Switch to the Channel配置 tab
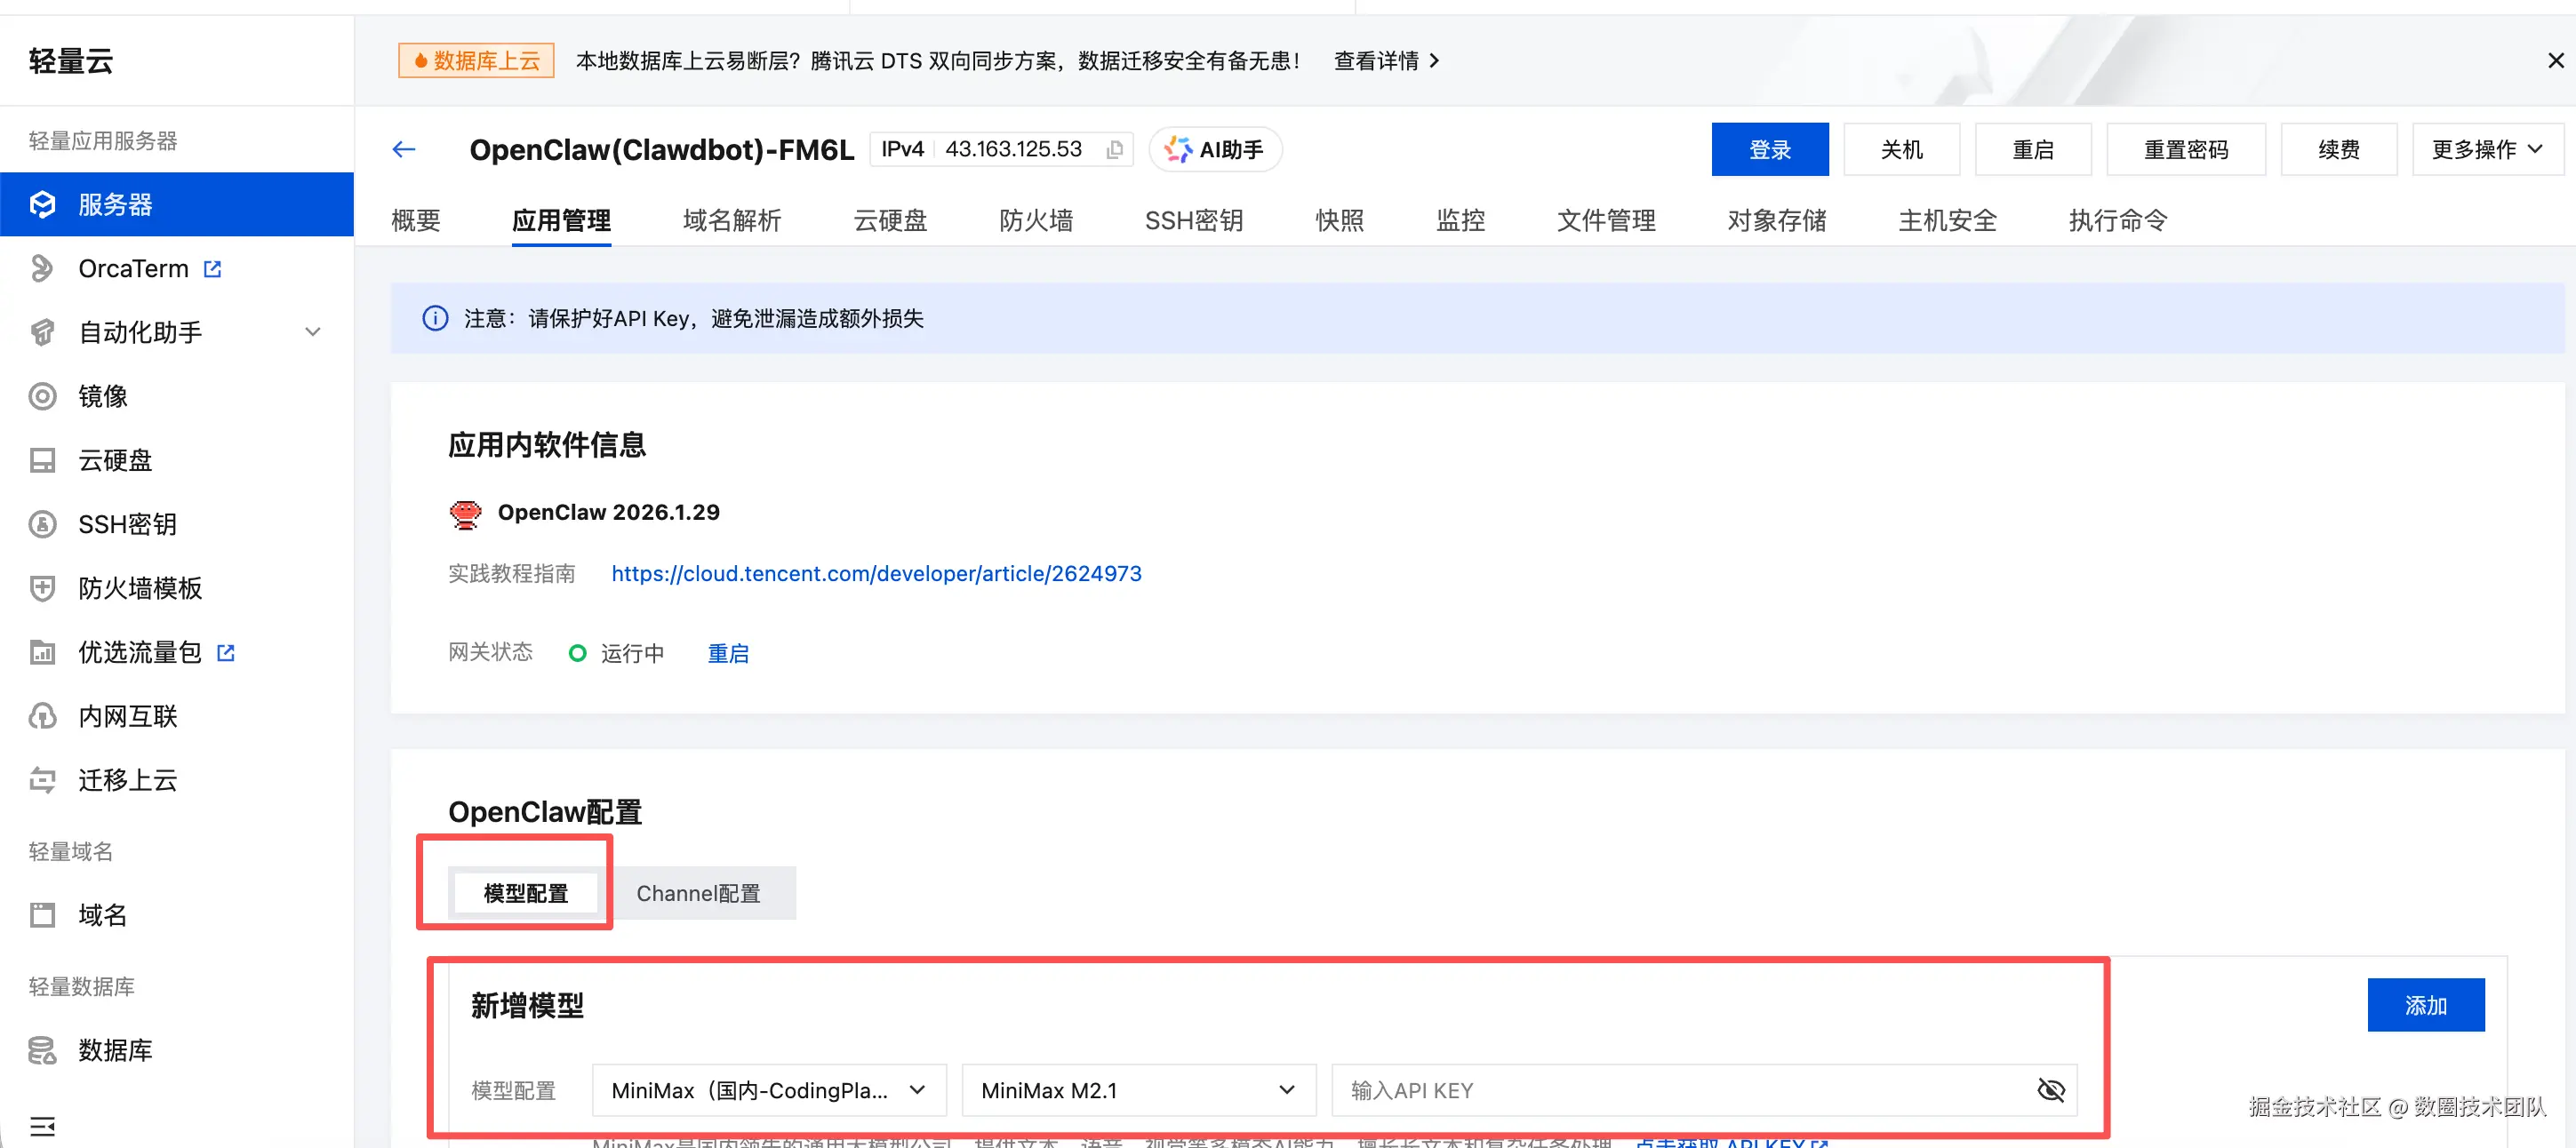2576x1148 pixels. click(698, 893)
